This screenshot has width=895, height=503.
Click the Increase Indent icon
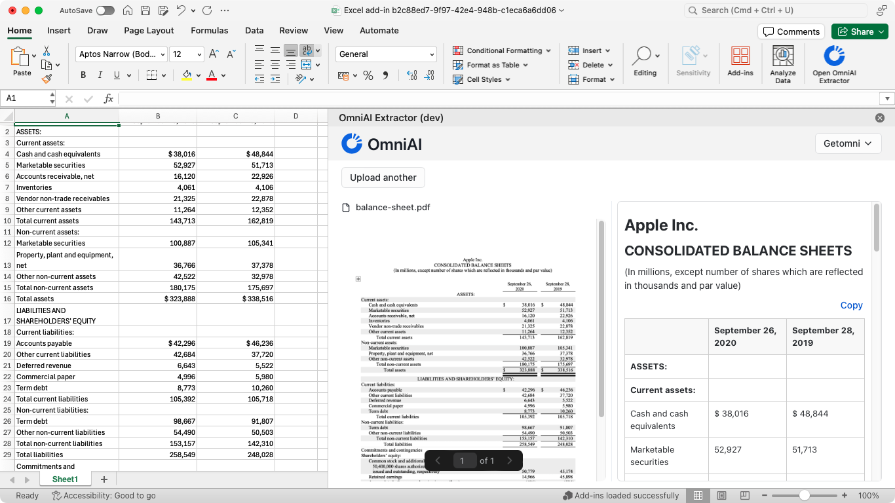point(275,79)
